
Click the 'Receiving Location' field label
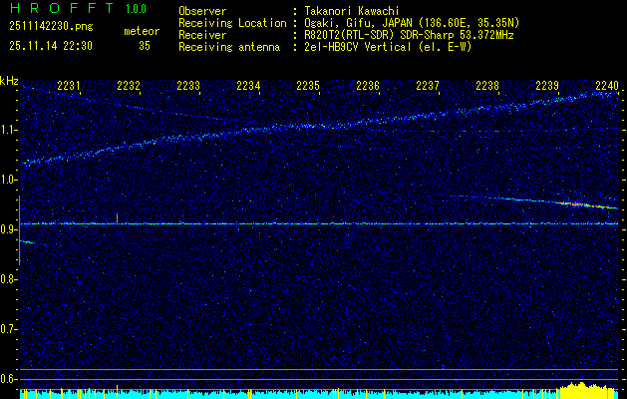pos(232,23)
